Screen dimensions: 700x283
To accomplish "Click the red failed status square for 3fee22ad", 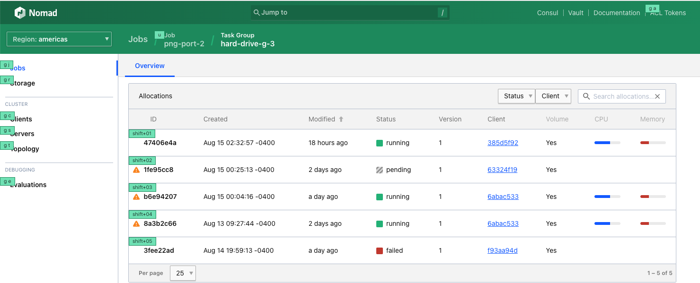I will click(x=379, y=250).
